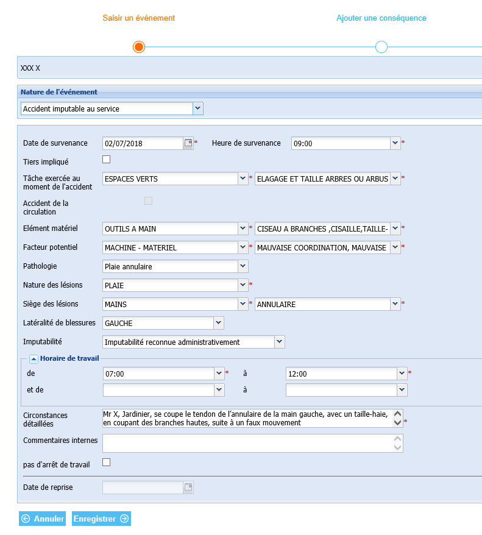
Task: Collapse the Horaire de travail section
Action: (x=34, y=359)
